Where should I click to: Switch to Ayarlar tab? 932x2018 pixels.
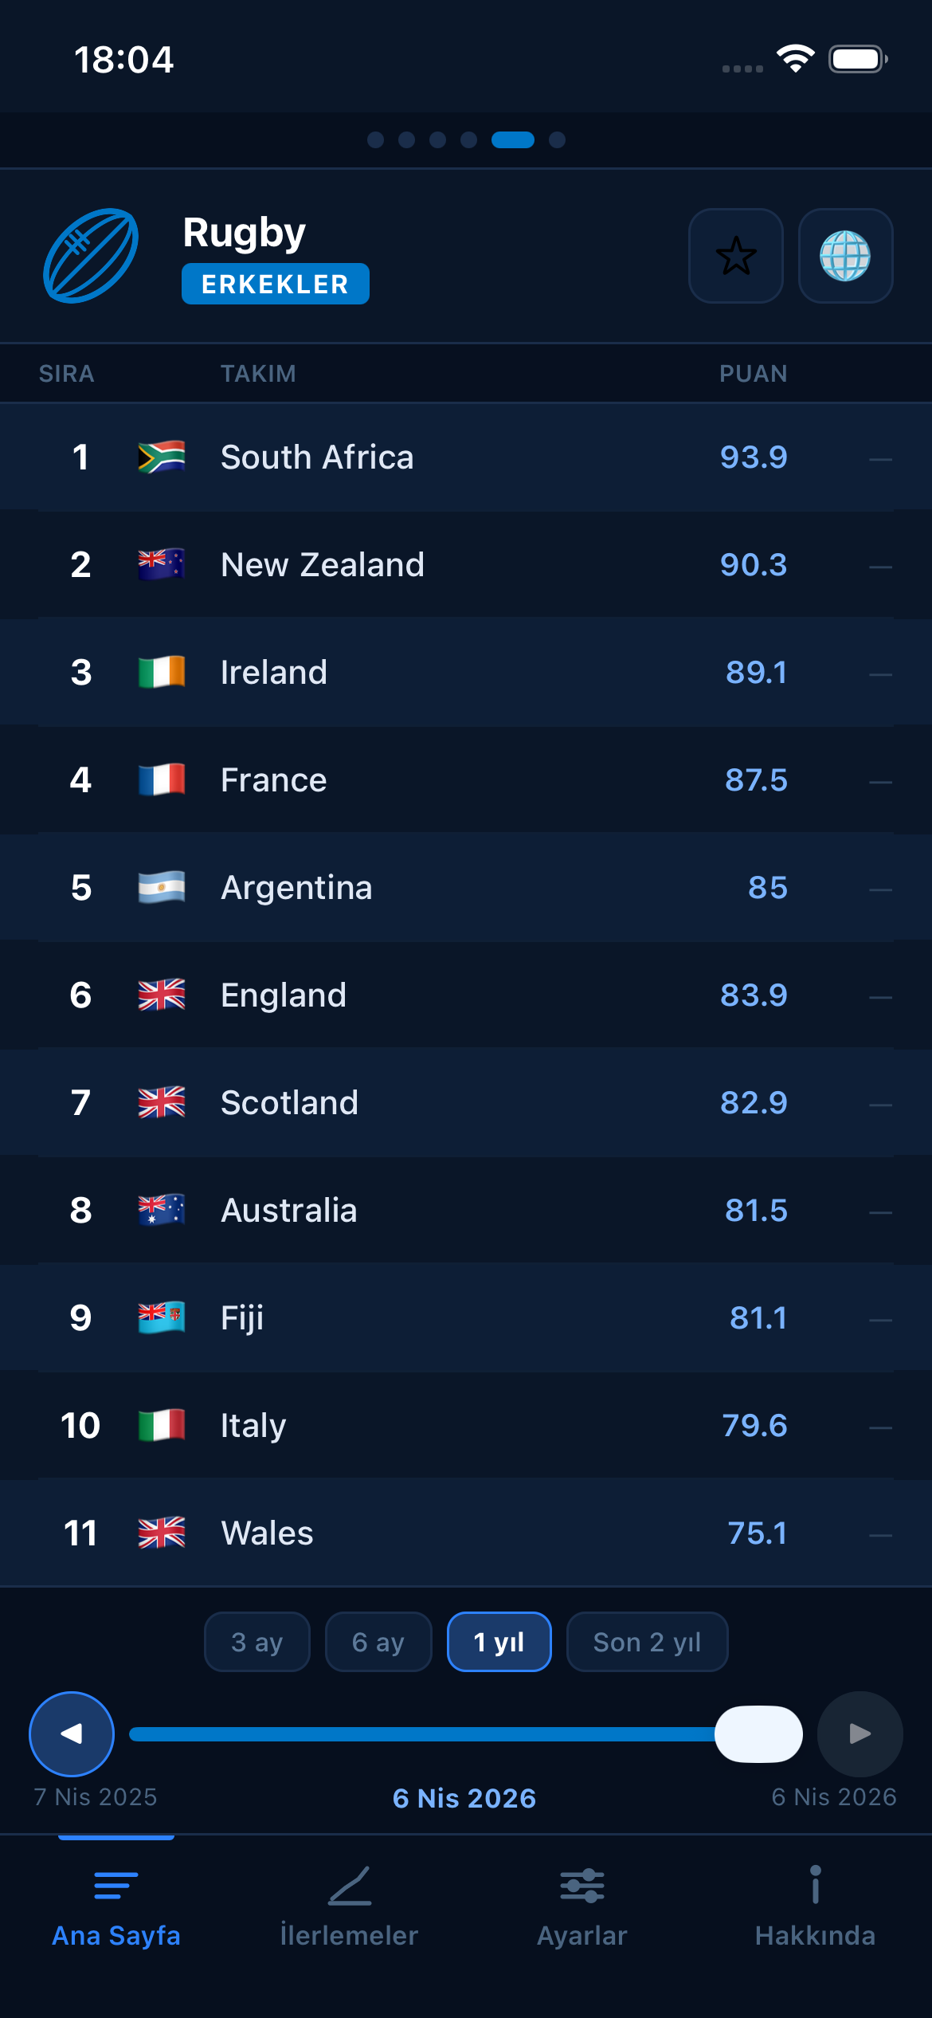pyautogui.click(x=582, y=1913)
